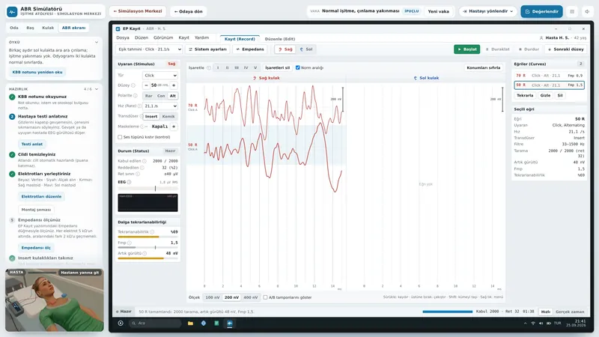599x337 pixels.
Task: Click the Başlat play button
Action: [466, 49]
